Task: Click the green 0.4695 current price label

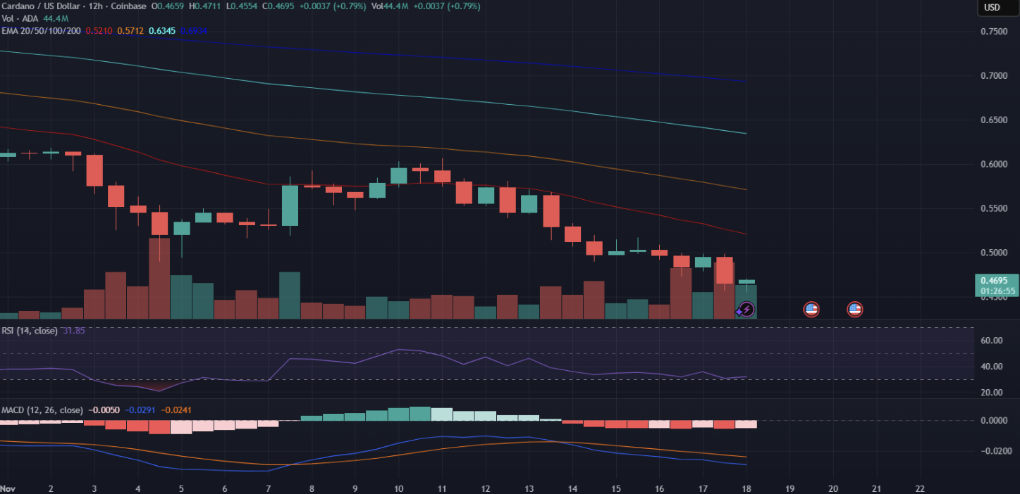Action: [998, 280]
